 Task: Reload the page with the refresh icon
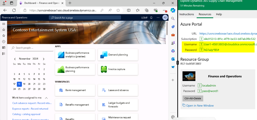tap(14, 10)
